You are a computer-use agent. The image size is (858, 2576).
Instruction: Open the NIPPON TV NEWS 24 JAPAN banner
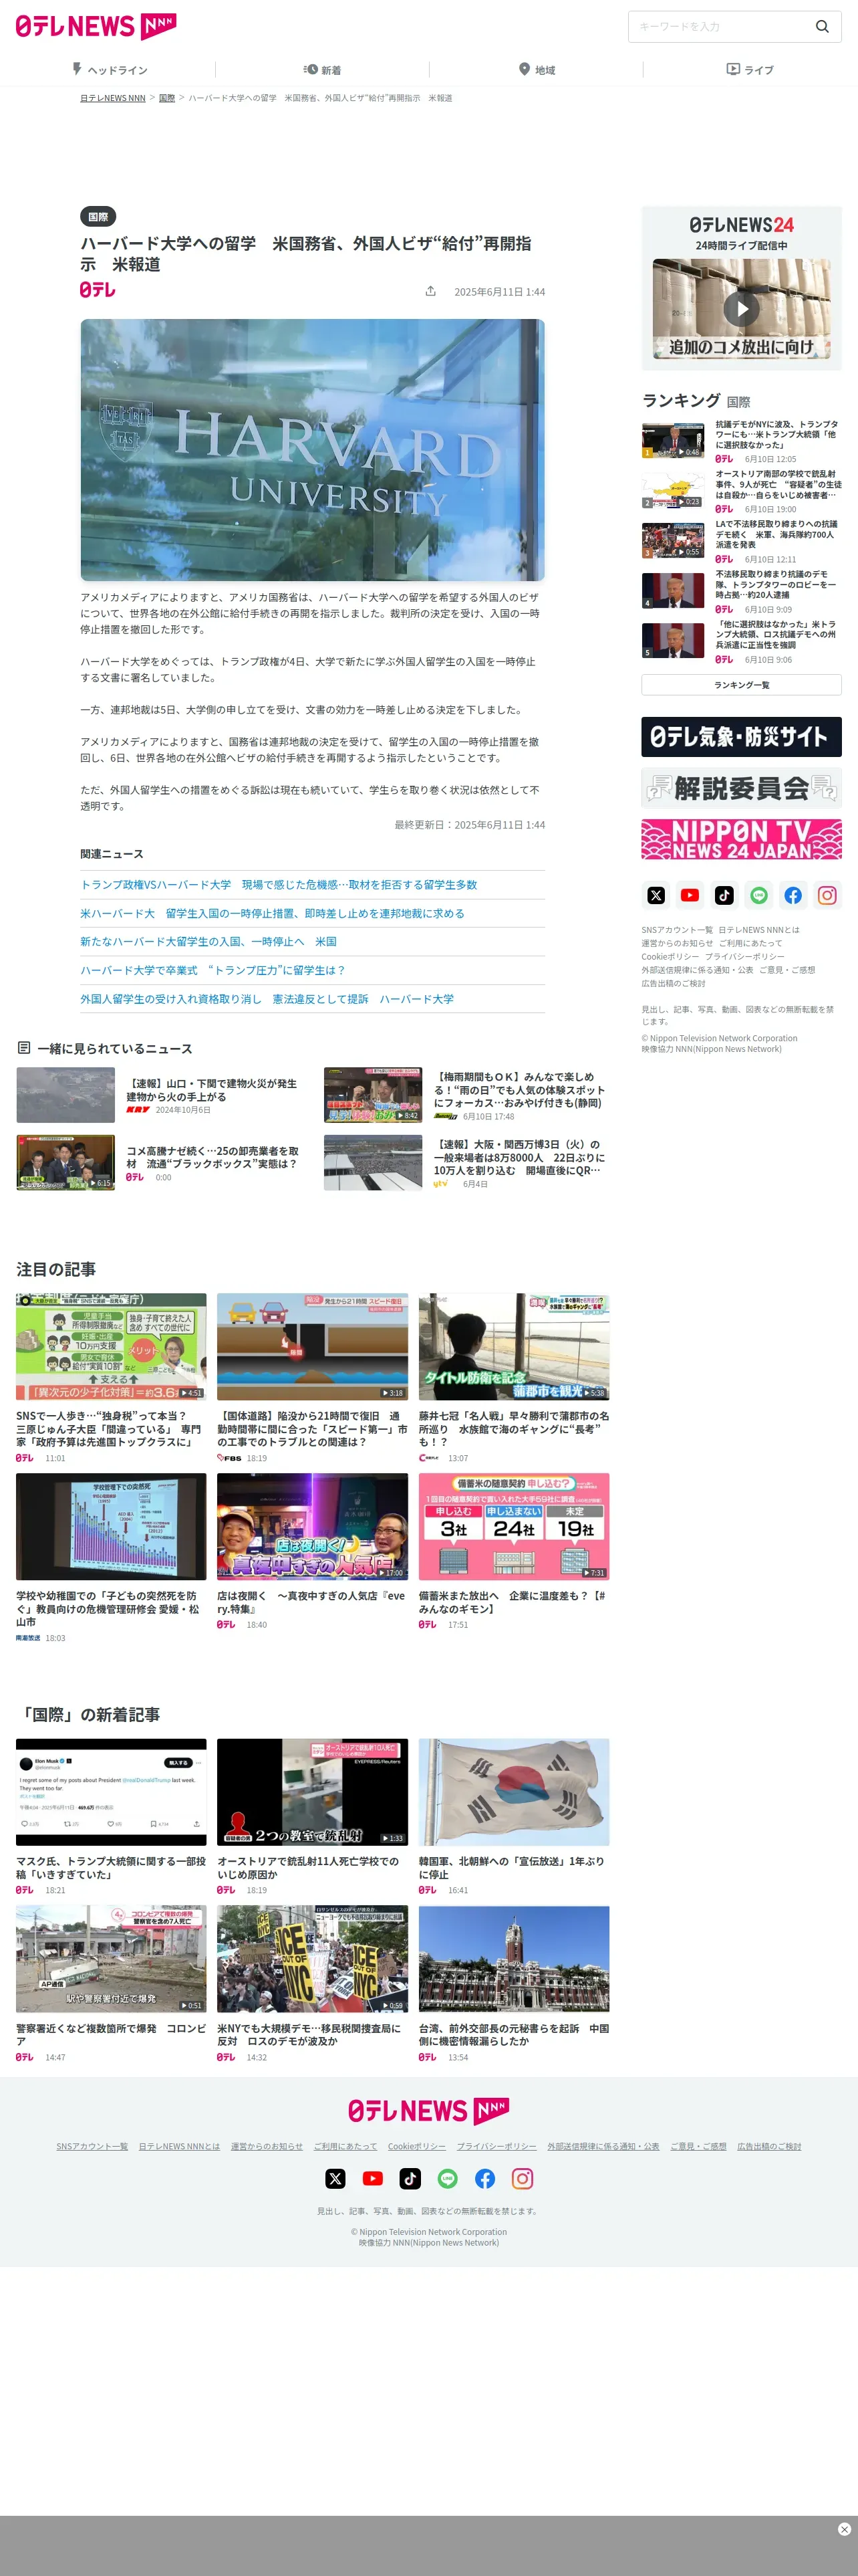(x=741, y=839)
